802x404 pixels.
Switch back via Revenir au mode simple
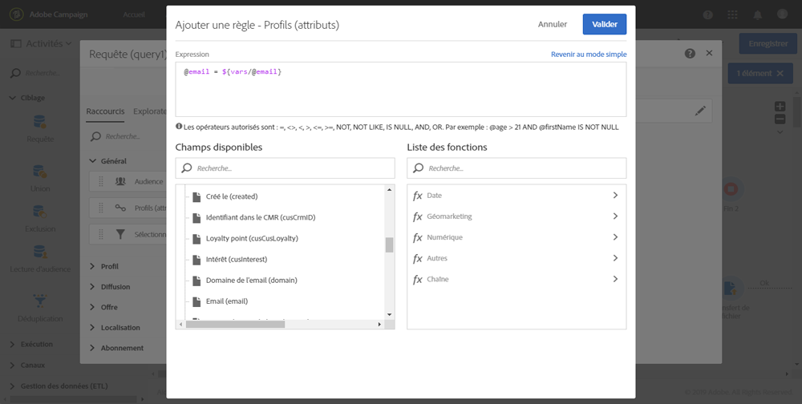[x=588, y=55]
